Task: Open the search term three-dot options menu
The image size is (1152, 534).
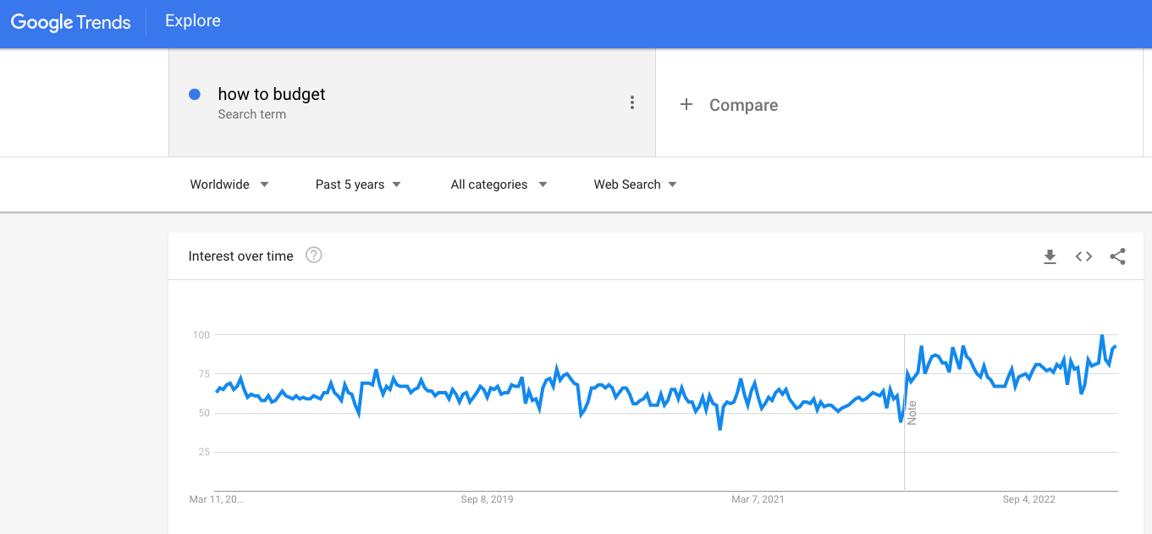Action: 632,103
